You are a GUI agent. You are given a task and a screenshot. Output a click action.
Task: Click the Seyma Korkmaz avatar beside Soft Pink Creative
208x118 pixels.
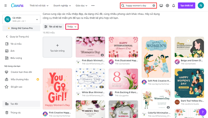144,82
